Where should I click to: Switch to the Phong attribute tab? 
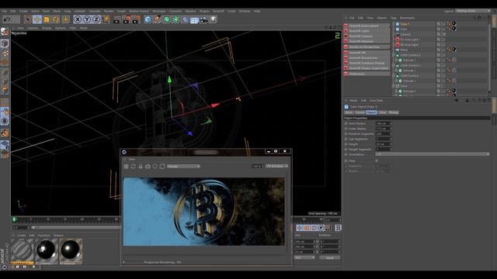[x=394, y=112]
